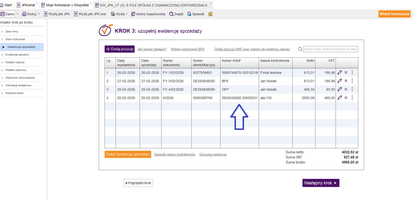This screenshot has width=413, height=200.
Task: Expand the Wyślij dropdown menu
Action: coord(127,14)
